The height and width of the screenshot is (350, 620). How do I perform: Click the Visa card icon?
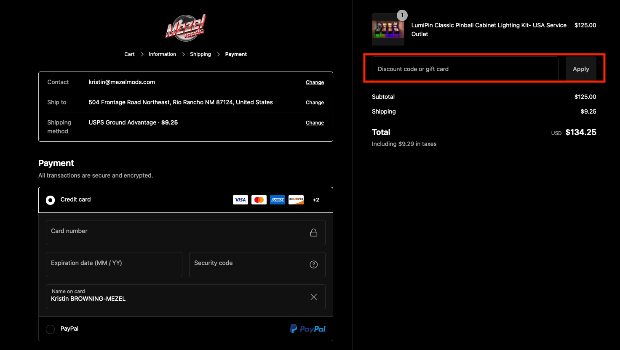pos(240,200)
